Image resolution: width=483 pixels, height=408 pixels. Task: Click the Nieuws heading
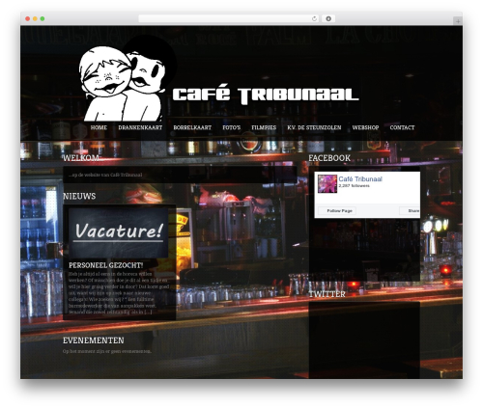click(79, 196)
